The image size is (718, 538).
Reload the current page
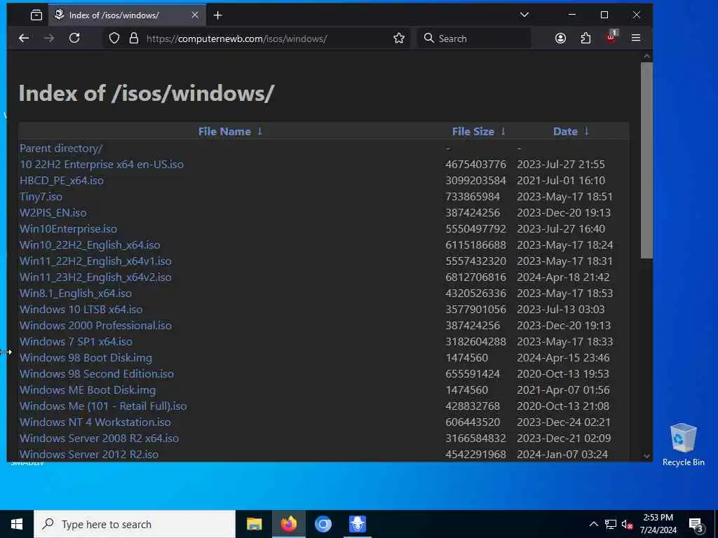click(x=74, y=39)
